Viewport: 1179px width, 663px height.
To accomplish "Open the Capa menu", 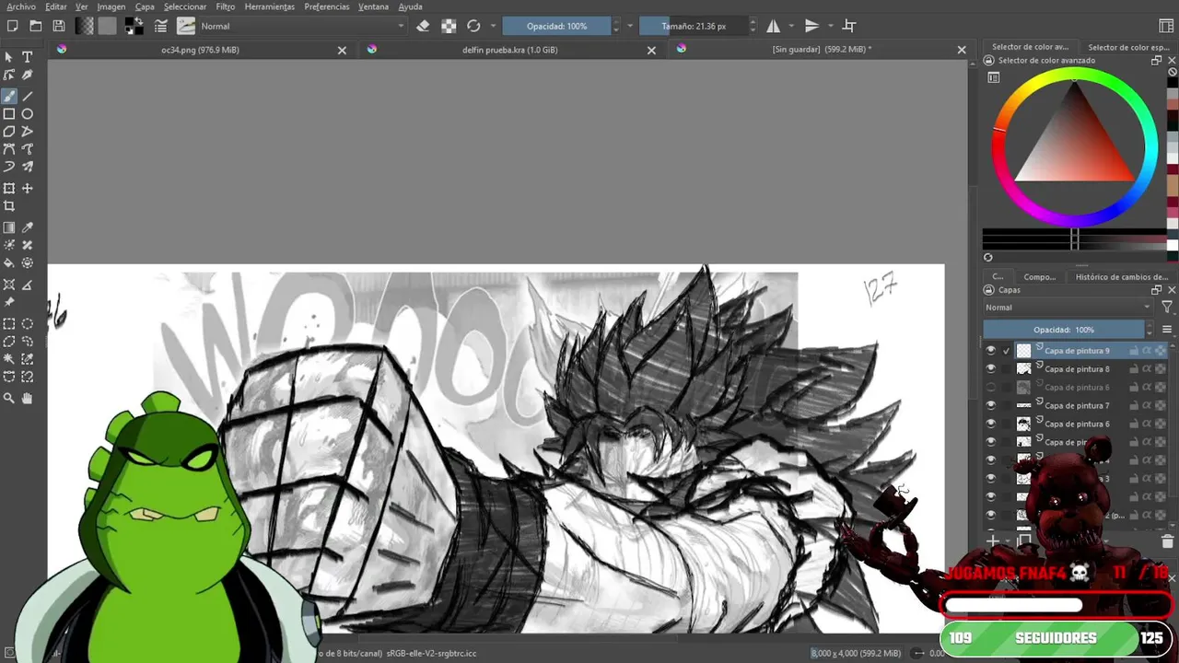I will pyautogui.click(x=145, y=6).
